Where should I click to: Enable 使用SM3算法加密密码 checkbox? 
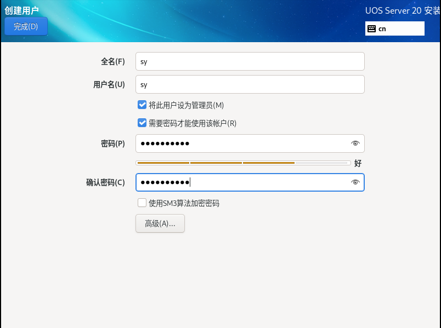(x=142, y=203)
